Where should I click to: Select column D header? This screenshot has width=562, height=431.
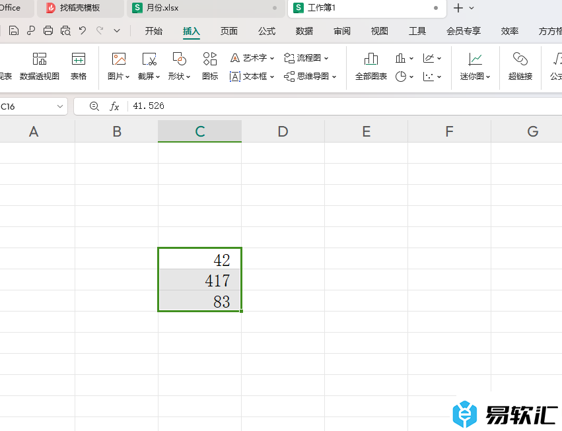tap(283, 131)
